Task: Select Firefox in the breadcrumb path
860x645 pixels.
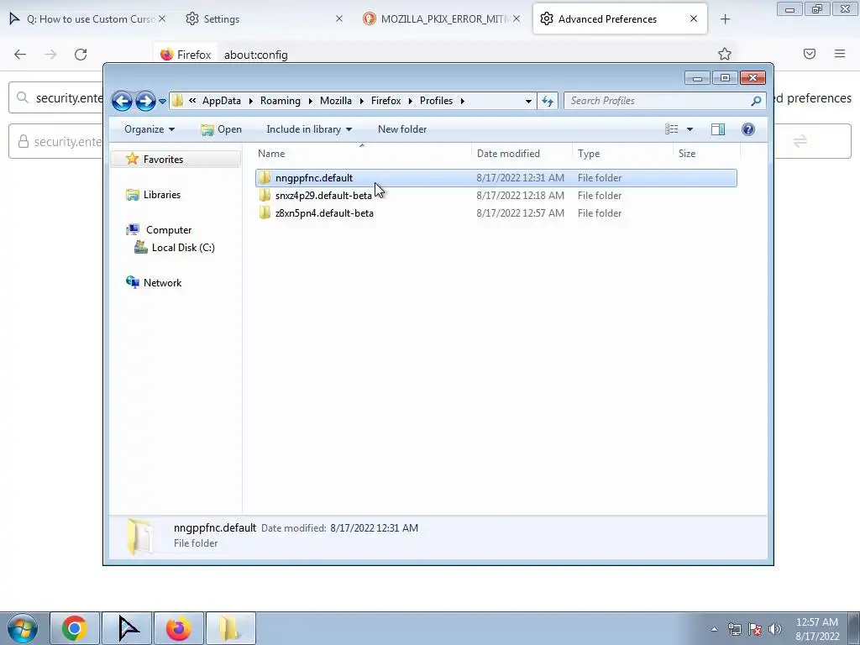Action: 385,101
